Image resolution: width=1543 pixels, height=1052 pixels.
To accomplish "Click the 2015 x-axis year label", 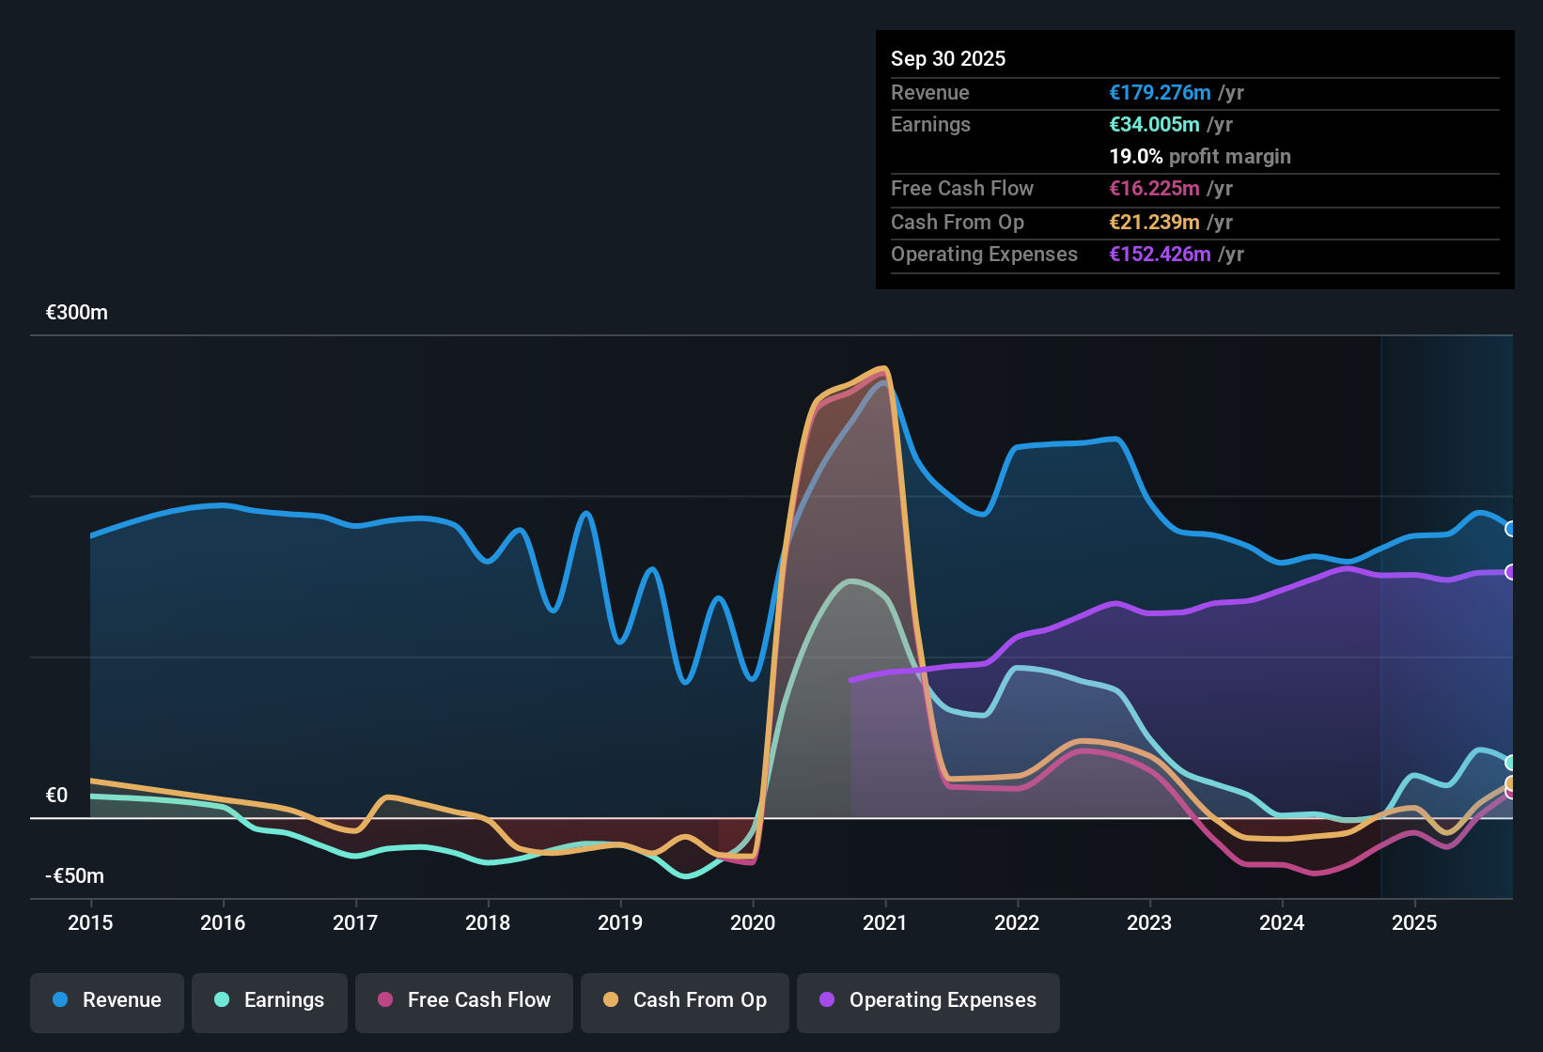I will click(x=90, y=922).
